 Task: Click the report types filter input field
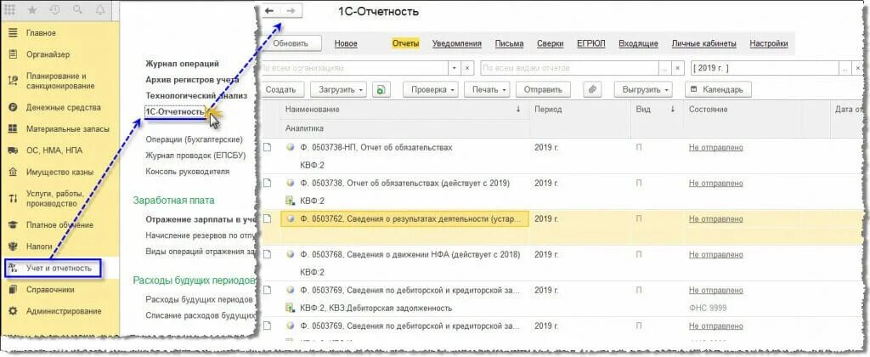pos(570,68)
